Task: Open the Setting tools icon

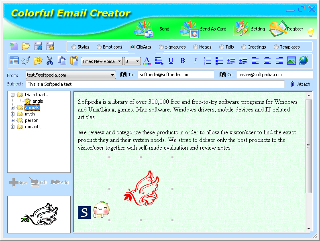Action: (242, 28)
